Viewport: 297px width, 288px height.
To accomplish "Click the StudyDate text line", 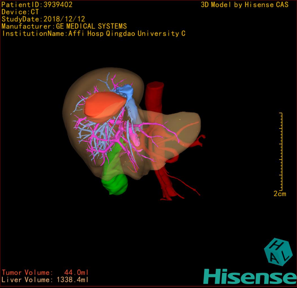I will click(43, 19).
